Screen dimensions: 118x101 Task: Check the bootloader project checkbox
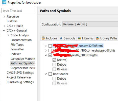(50, 74)
